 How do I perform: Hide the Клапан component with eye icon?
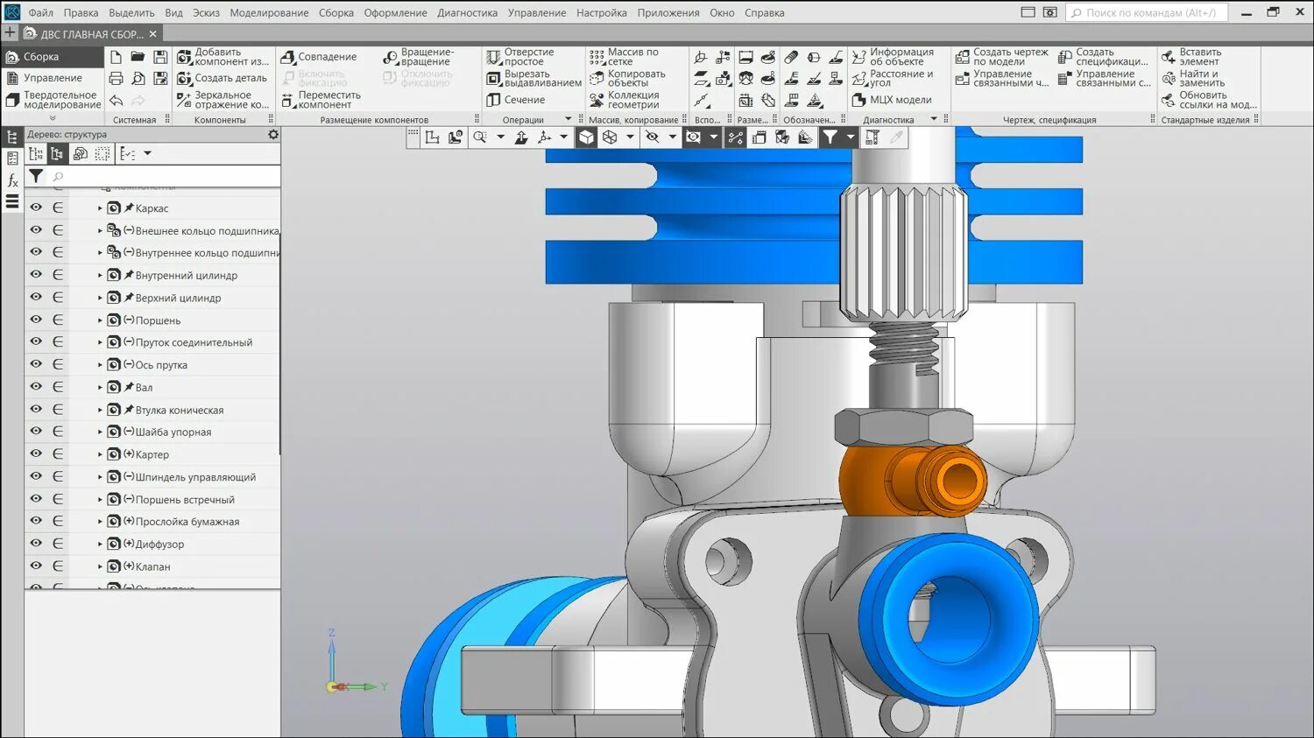(x=36, y=566)
